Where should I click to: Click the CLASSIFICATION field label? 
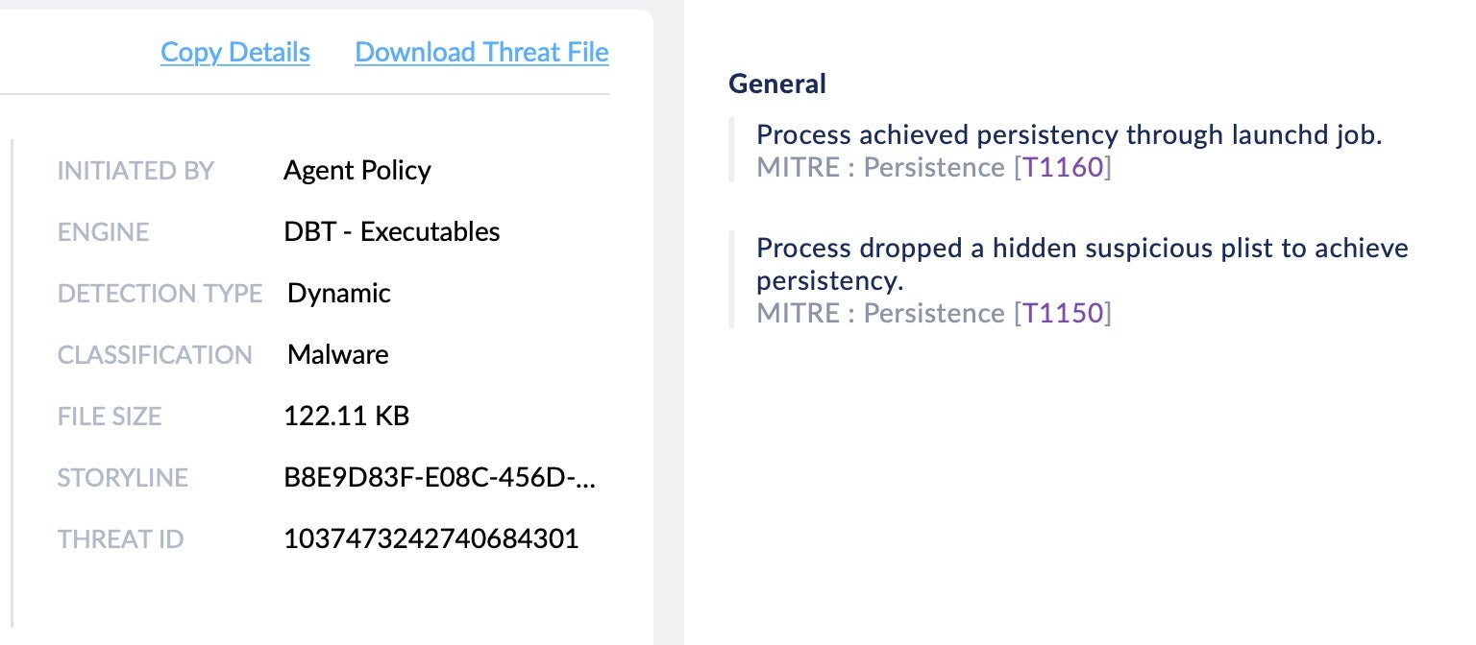click(x=155, y=355)
